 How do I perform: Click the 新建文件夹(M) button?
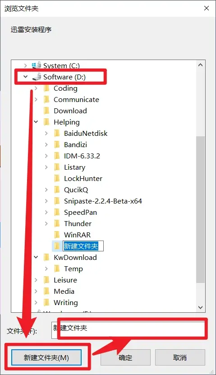pyautogui.click(x=46, y=357)
